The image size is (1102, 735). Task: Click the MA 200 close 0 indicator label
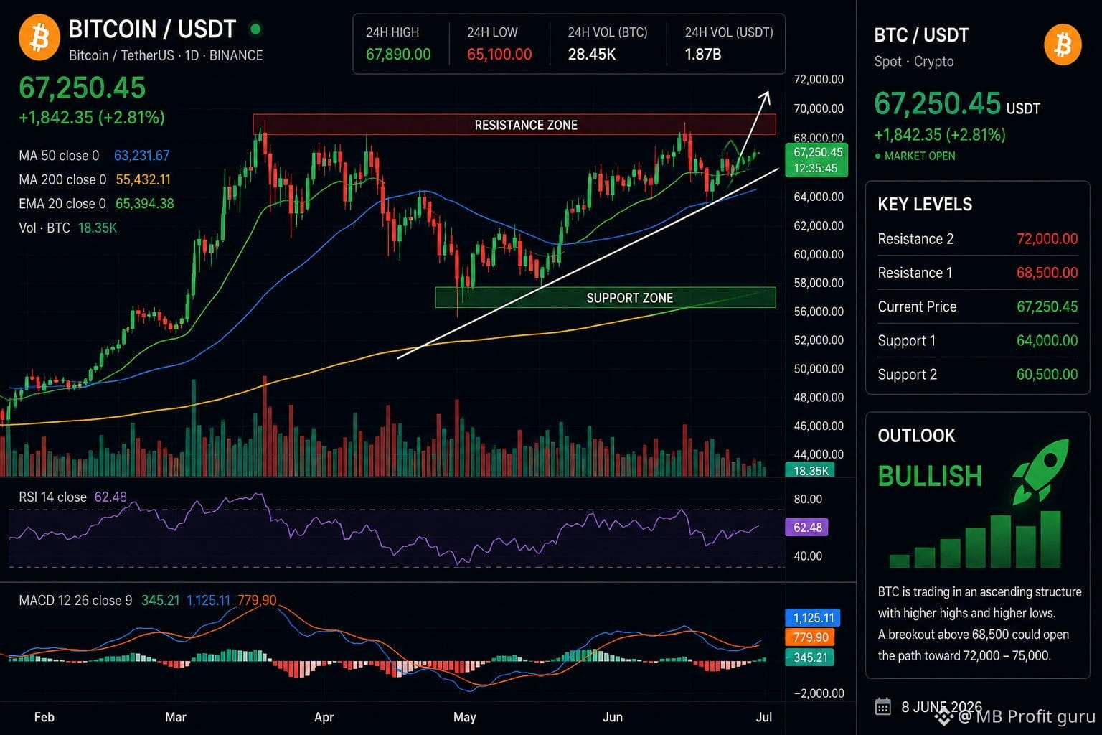tap(62, 179)
